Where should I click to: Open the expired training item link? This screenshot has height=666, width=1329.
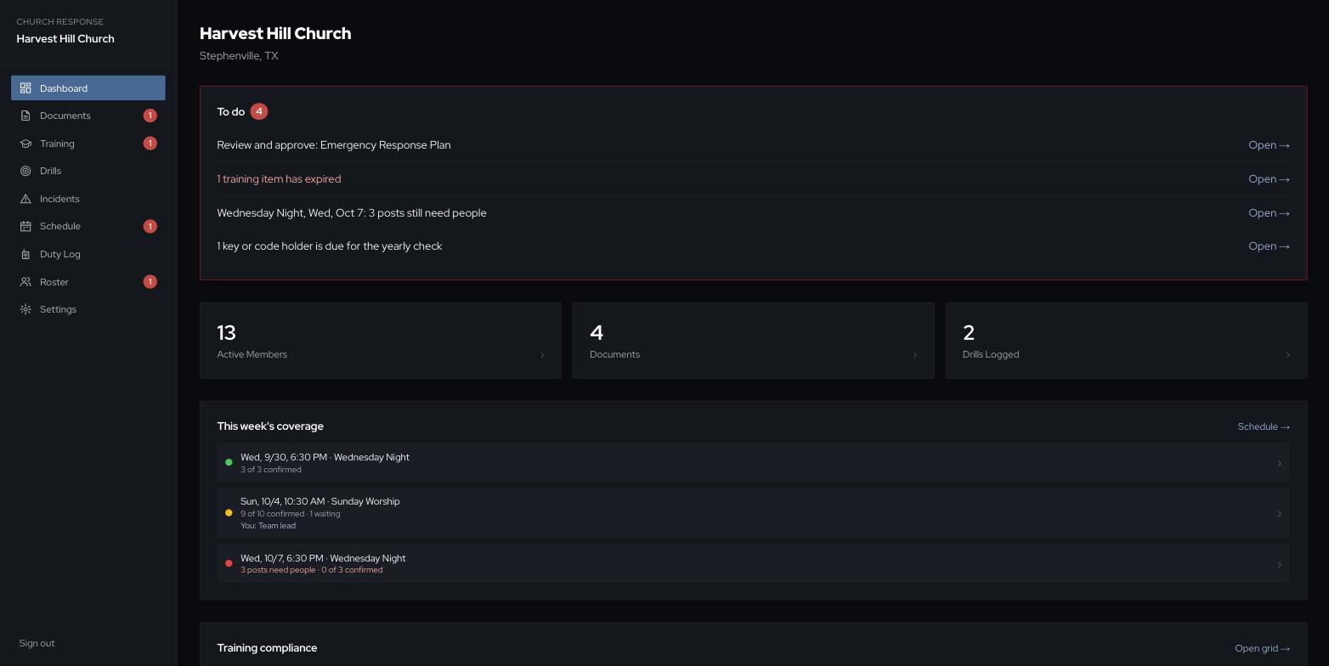(1269, 179)
